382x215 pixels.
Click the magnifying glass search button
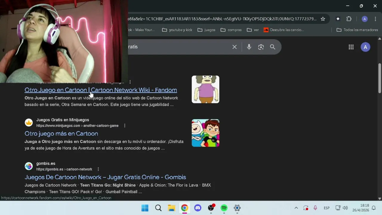click(x=272, y=47)
